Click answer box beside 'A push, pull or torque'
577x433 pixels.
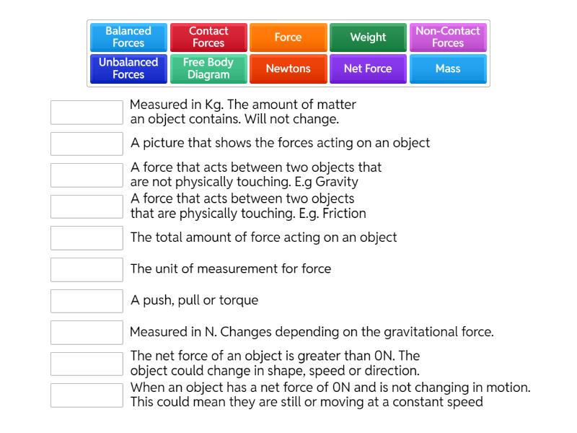[87, 301]
